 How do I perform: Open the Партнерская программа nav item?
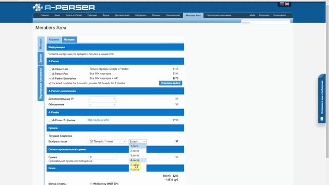coord(219,15)
